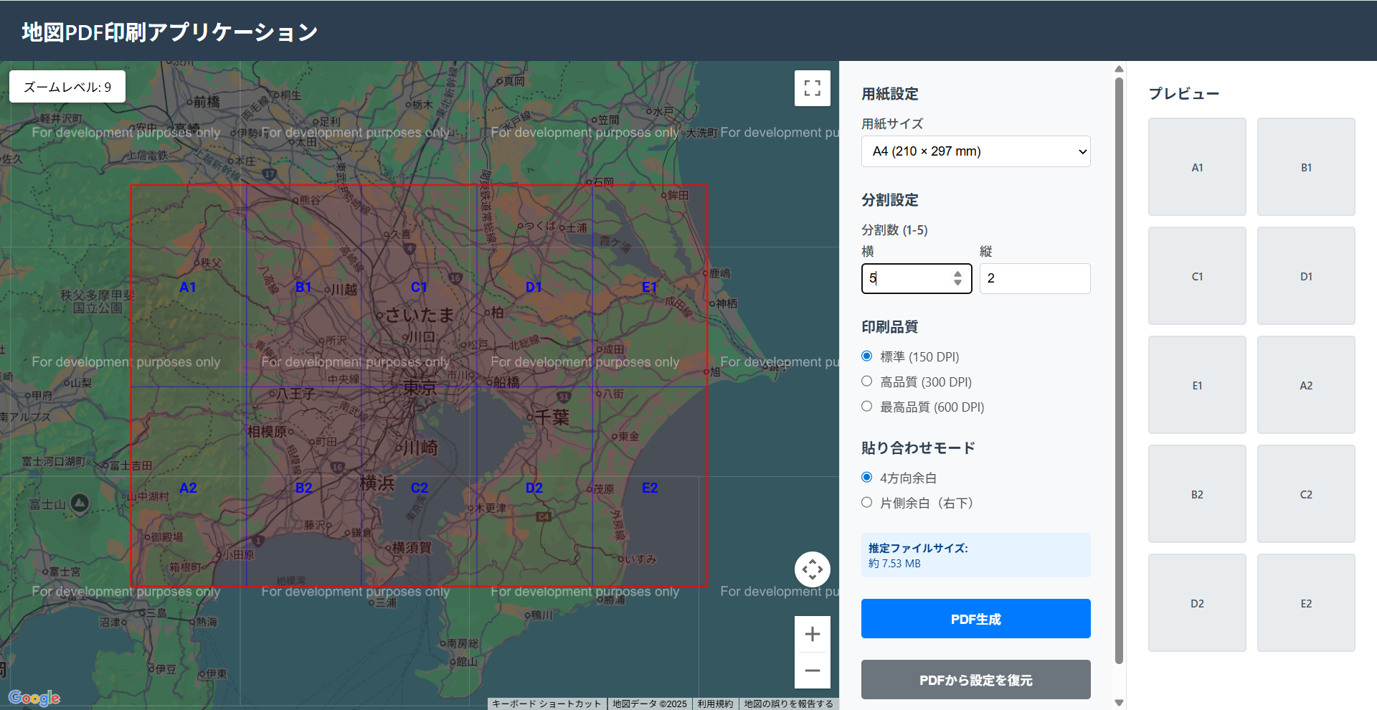This screenshot has width=1377, height=710.
Task: Select the C1 preview thumbnail
Action: click(x=1197, y=276)
